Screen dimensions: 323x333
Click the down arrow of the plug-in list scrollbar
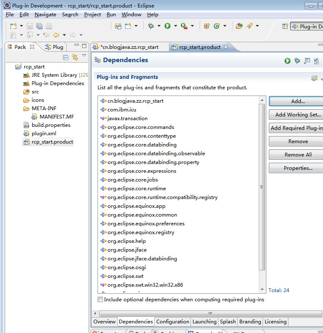tap(262, 290)
